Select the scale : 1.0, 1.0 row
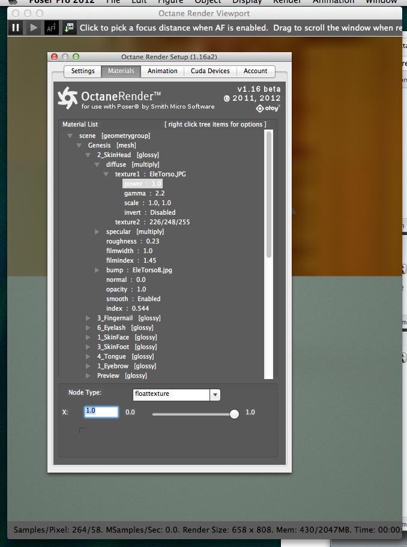The height and width of the screenshot is (547, 407). click(147, 203)
